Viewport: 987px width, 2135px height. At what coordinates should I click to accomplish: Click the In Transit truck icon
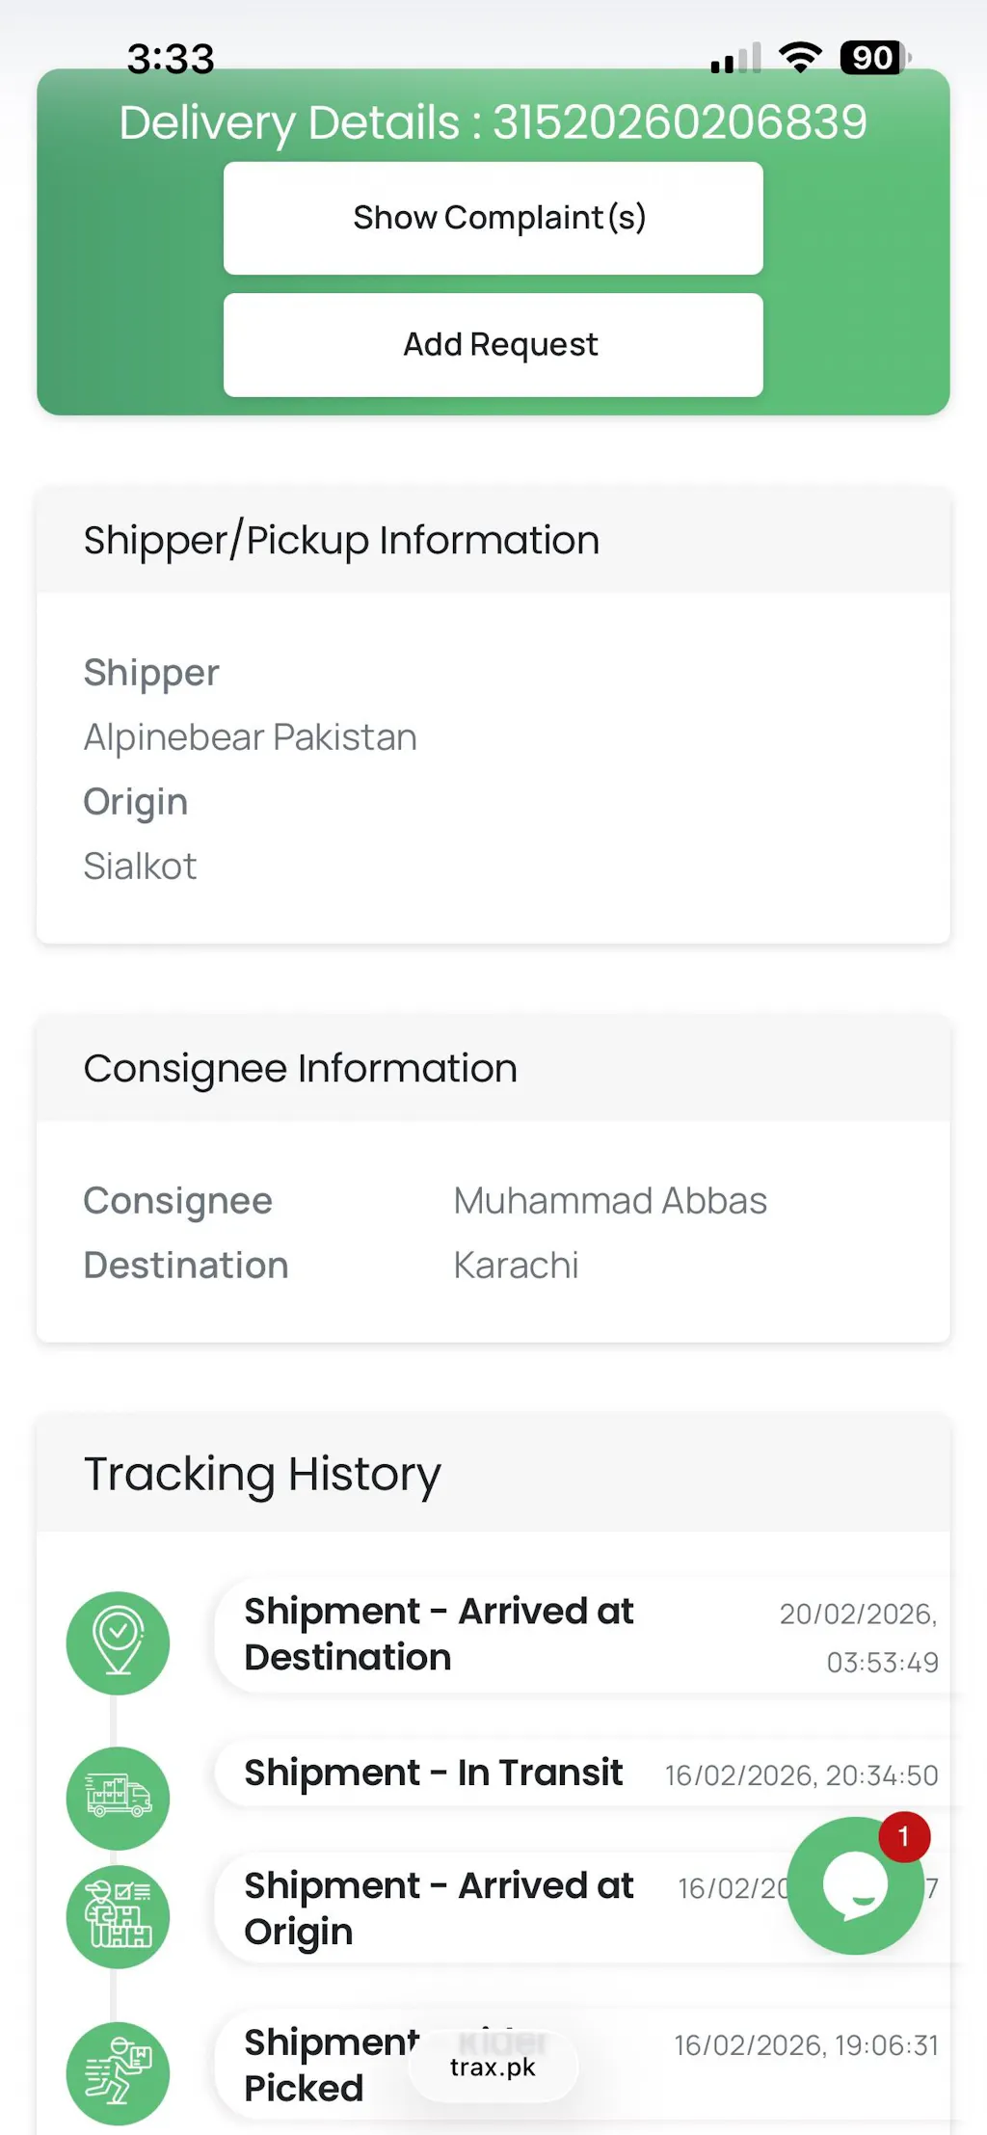(x=118, y=1798)
